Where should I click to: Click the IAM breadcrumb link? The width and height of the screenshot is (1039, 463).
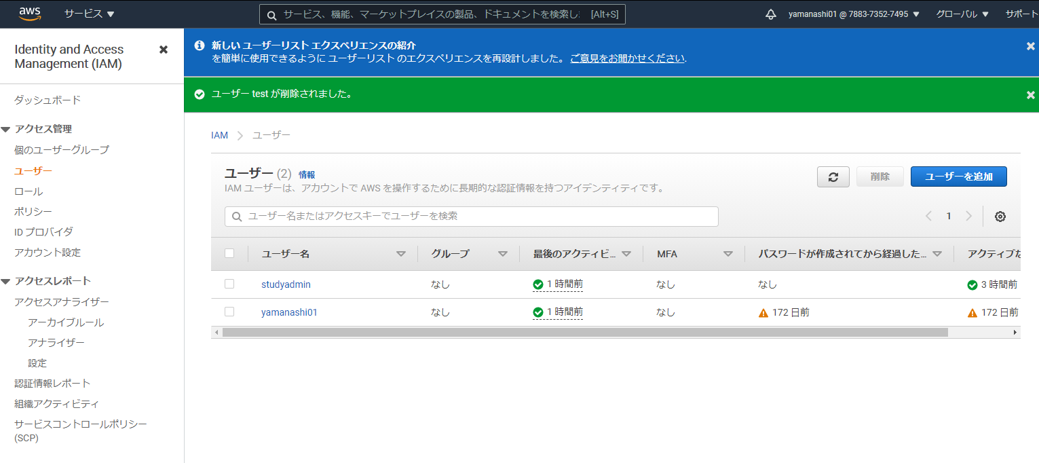(x=219, y=135)
